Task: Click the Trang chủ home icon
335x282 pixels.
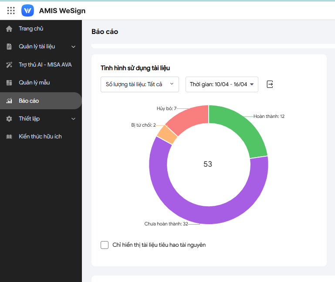Action: [9, 29]
